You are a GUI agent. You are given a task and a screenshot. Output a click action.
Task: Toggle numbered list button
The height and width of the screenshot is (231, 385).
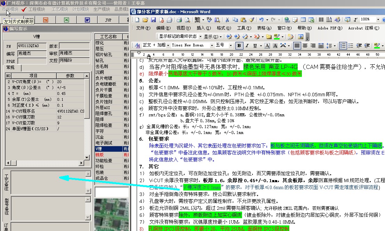pos(343,45)
